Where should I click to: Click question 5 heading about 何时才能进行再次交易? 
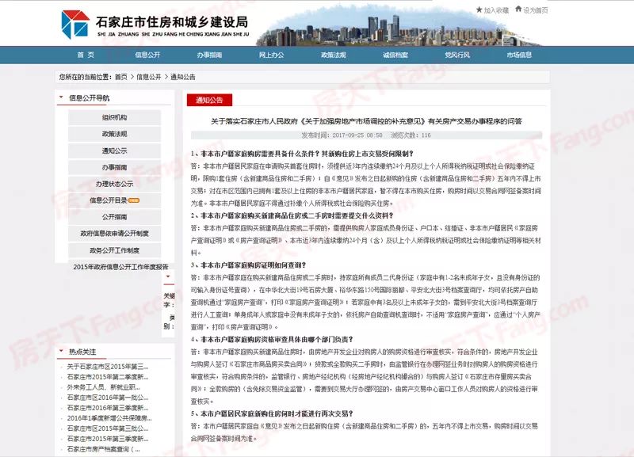click(272, 413)
